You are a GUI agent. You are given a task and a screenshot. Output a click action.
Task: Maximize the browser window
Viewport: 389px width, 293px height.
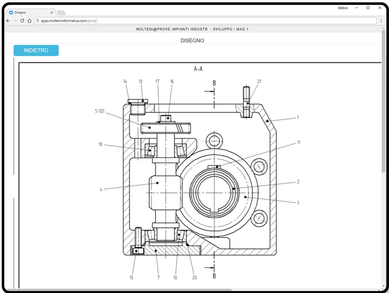point(368,8)
